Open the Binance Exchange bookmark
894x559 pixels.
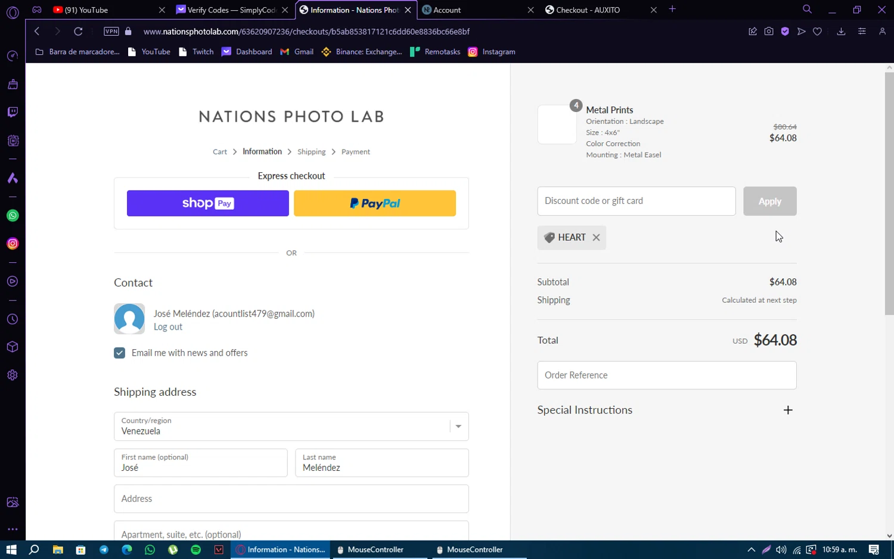click(362, 52)
